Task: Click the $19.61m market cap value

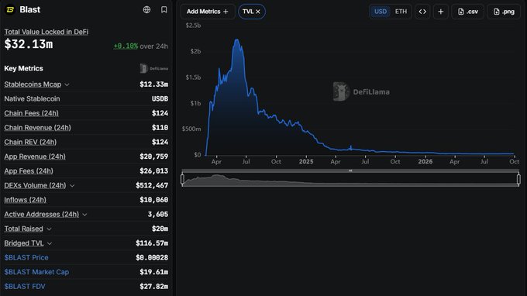Action: (154, 272)
